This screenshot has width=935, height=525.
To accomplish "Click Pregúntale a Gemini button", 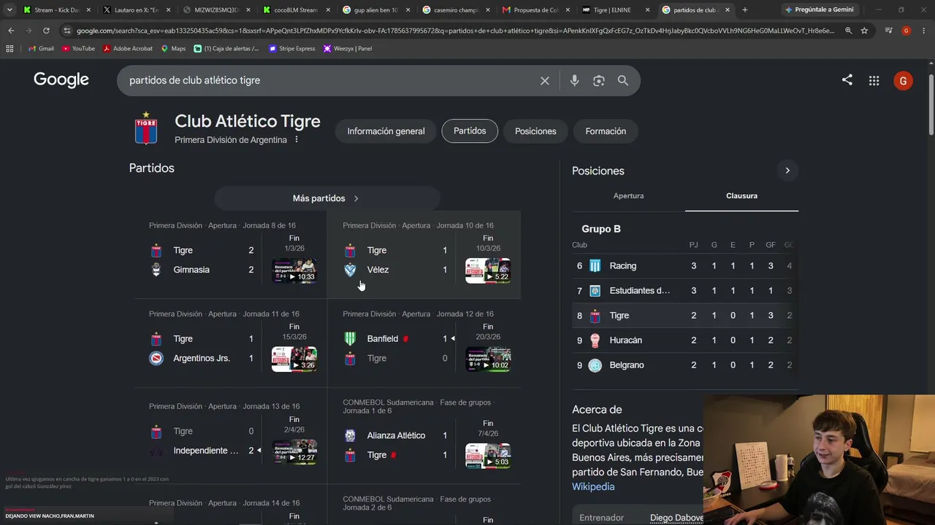I will [819, 10].
